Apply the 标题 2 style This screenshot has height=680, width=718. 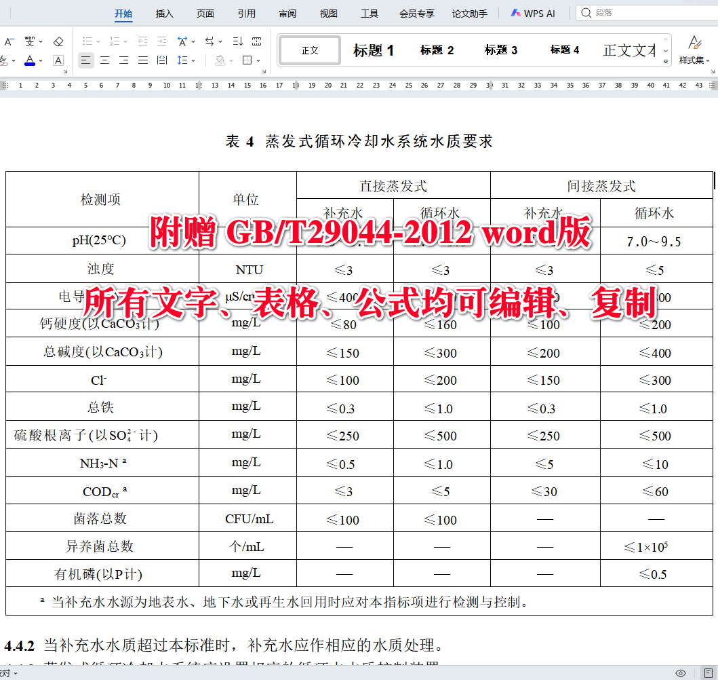point(437,50)
